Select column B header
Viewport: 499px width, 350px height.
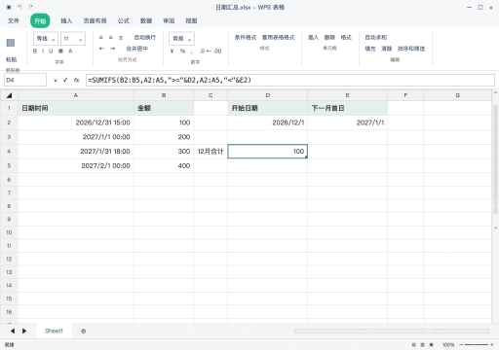pos(164,95)
